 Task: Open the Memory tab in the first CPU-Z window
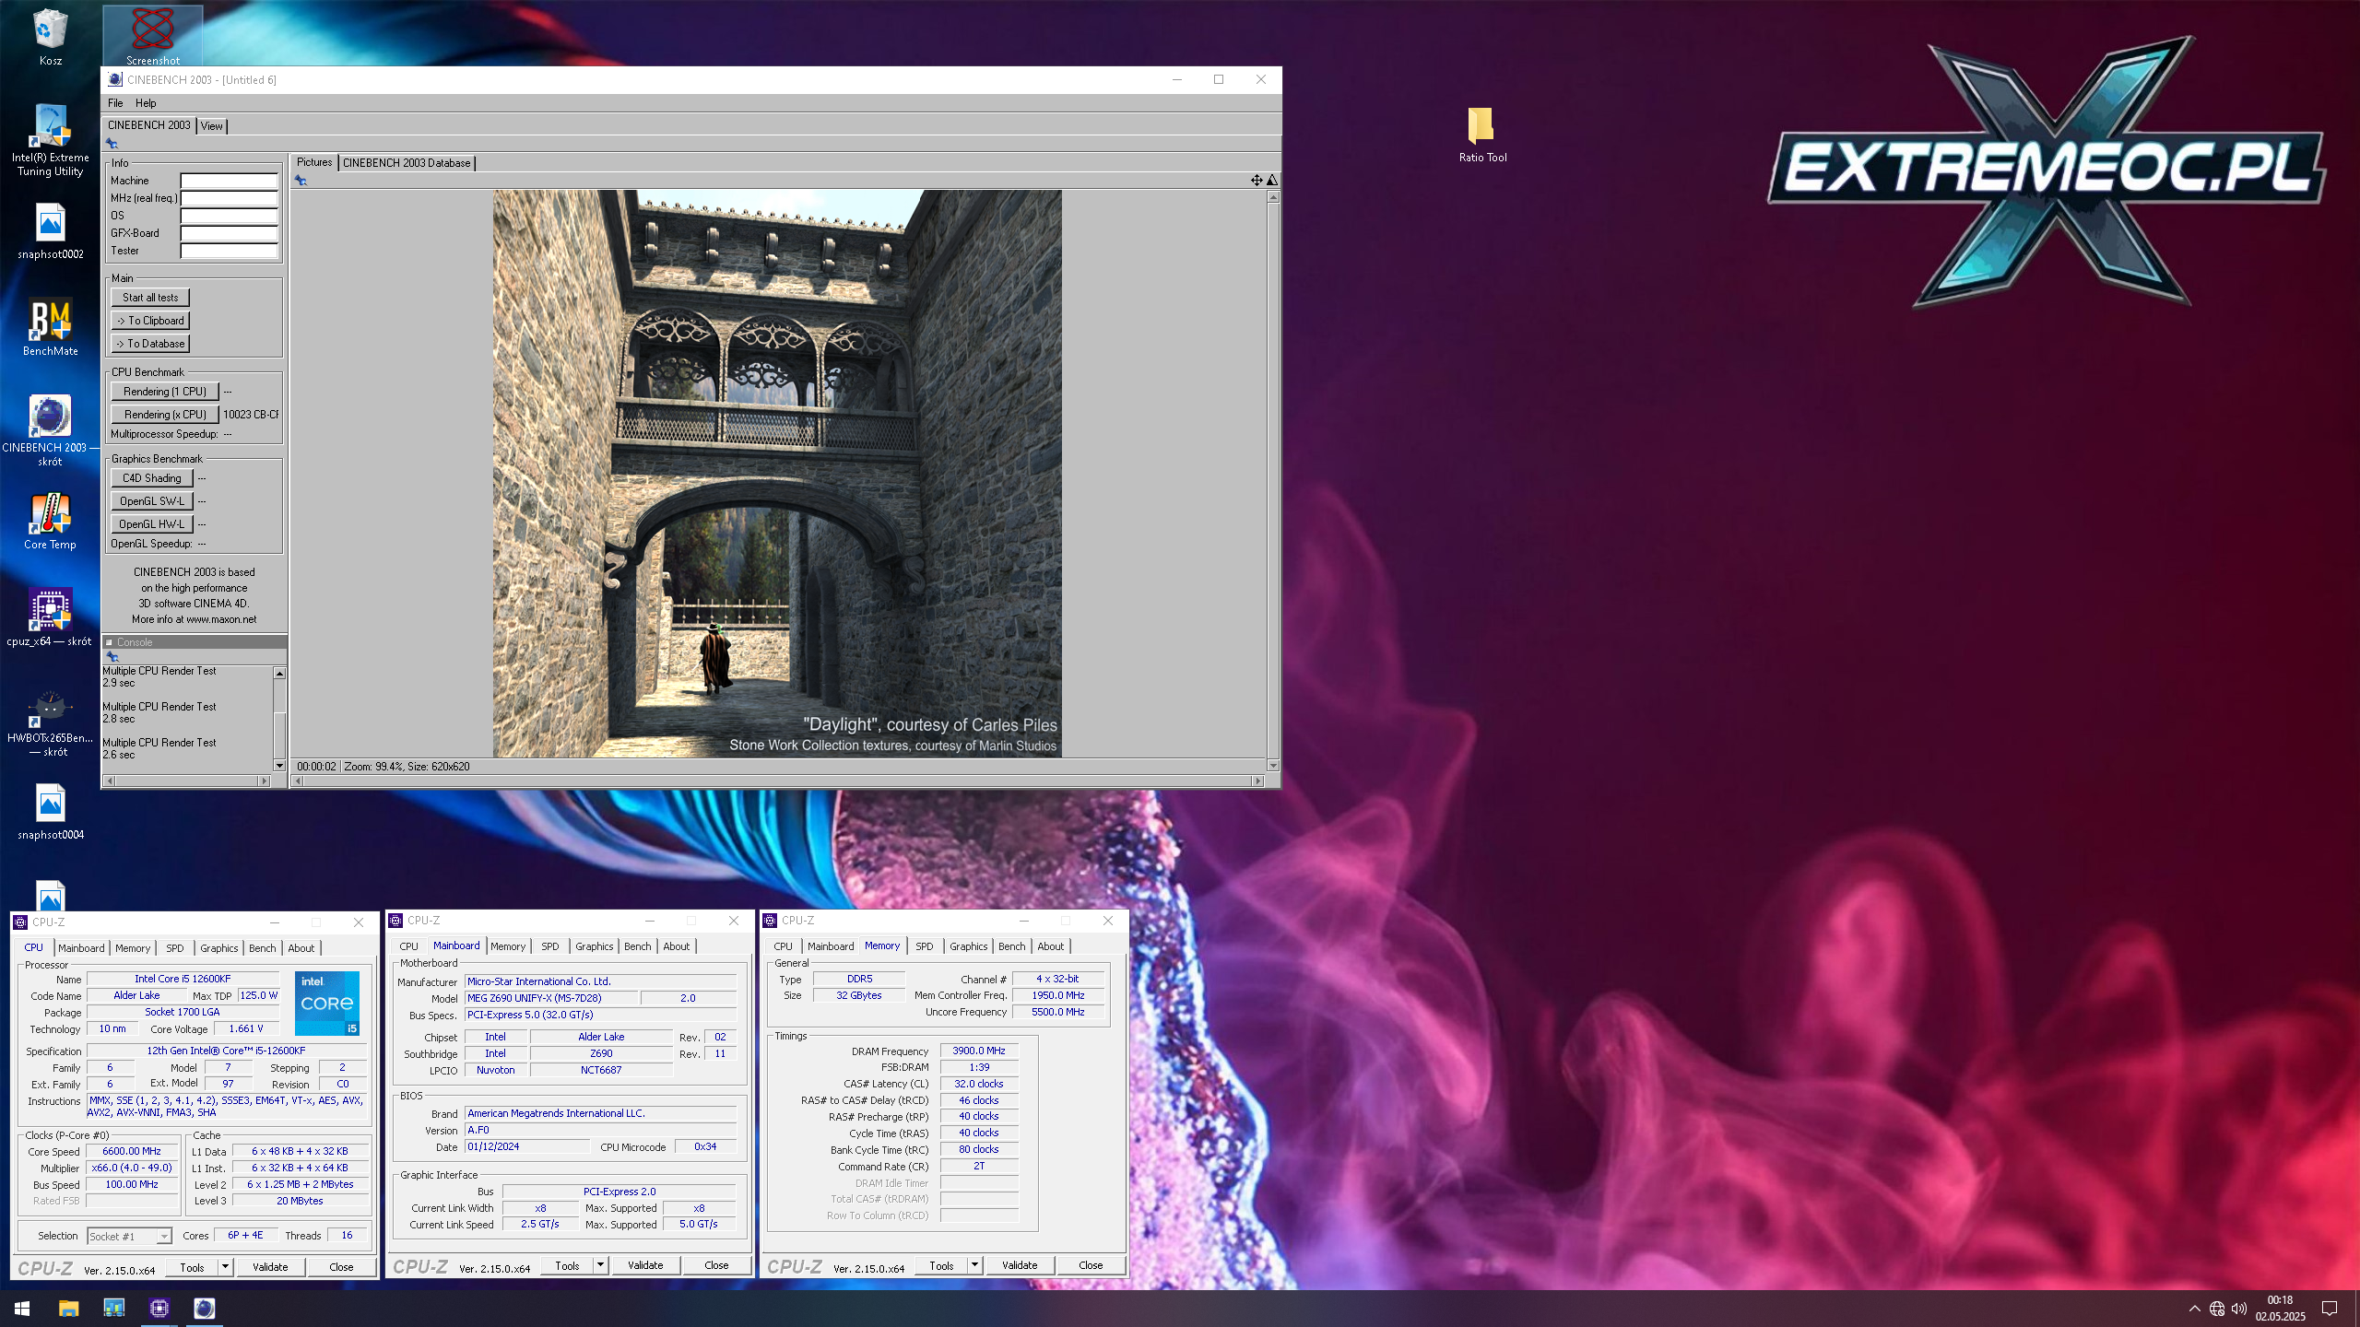[x=133, y=948]
